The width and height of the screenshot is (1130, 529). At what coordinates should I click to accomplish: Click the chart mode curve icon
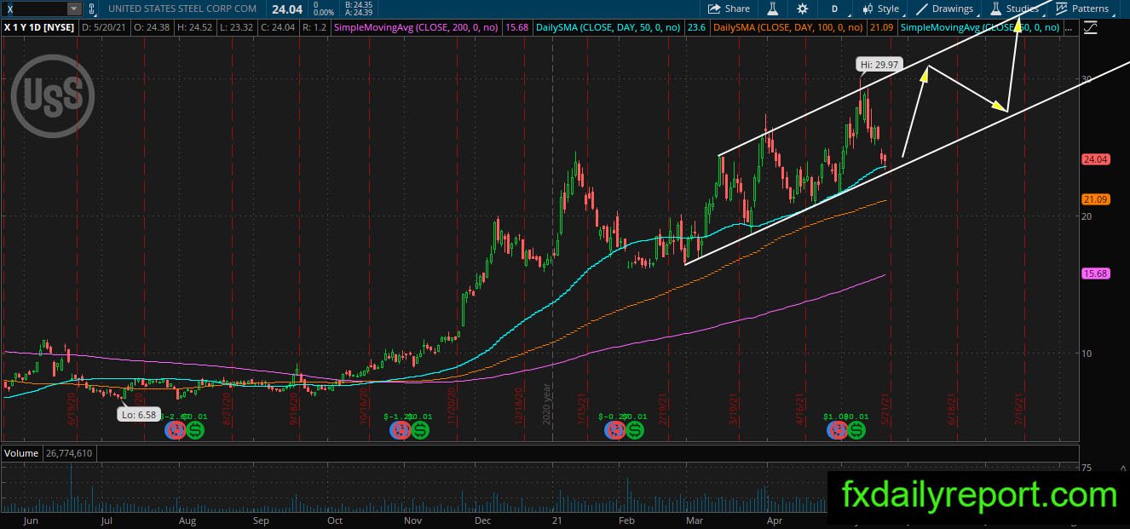(x=1090, y=27)
